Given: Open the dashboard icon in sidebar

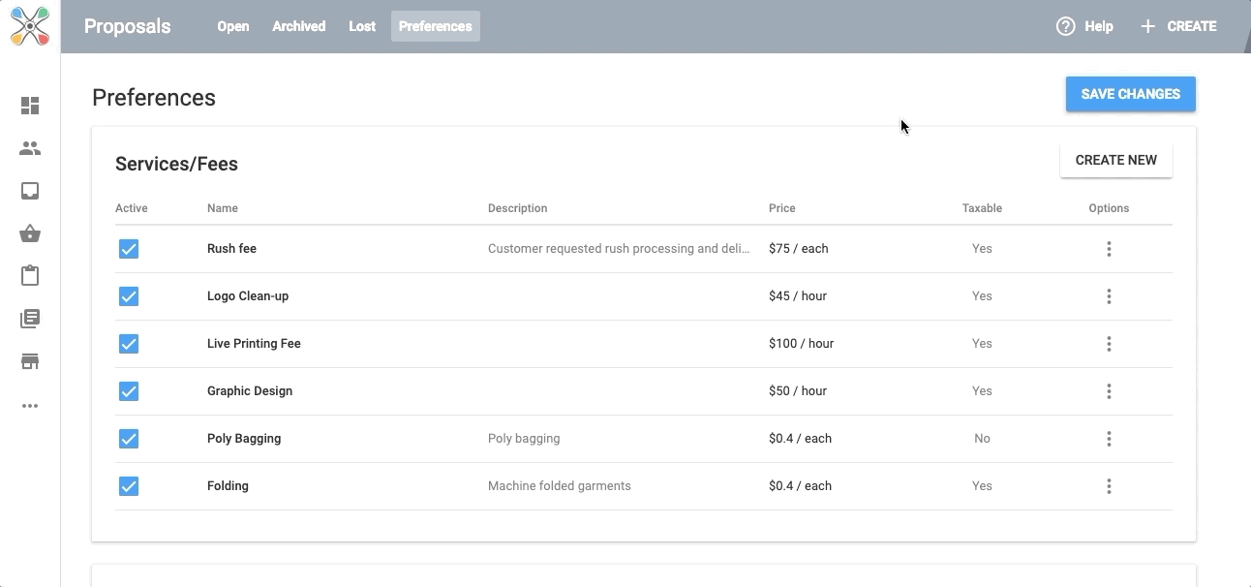Looking at the screenshot, I should point(30,106).
